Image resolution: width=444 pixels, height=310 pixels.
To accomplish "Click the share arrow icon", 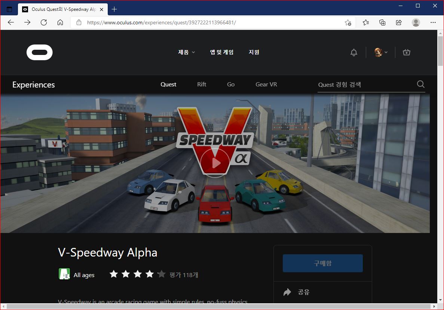I will (x=287, y=292).
